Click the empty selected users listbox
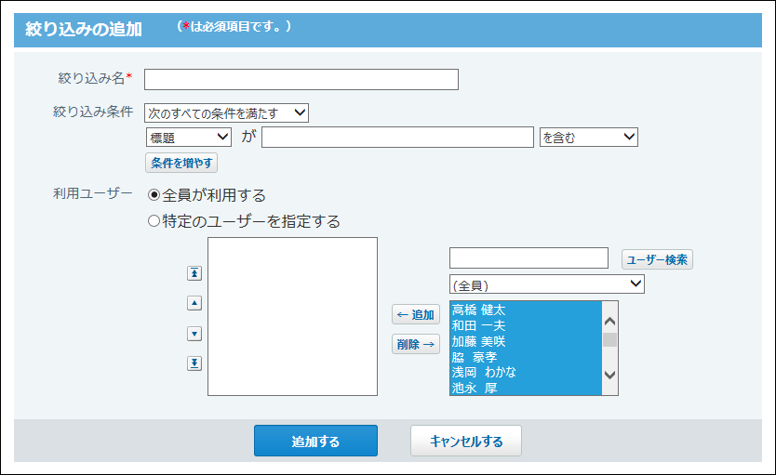776x475 pixels. [292, 316]
